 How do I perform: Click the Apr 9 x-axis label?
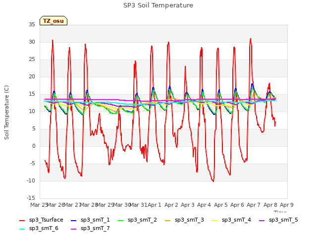pos(287,205)
